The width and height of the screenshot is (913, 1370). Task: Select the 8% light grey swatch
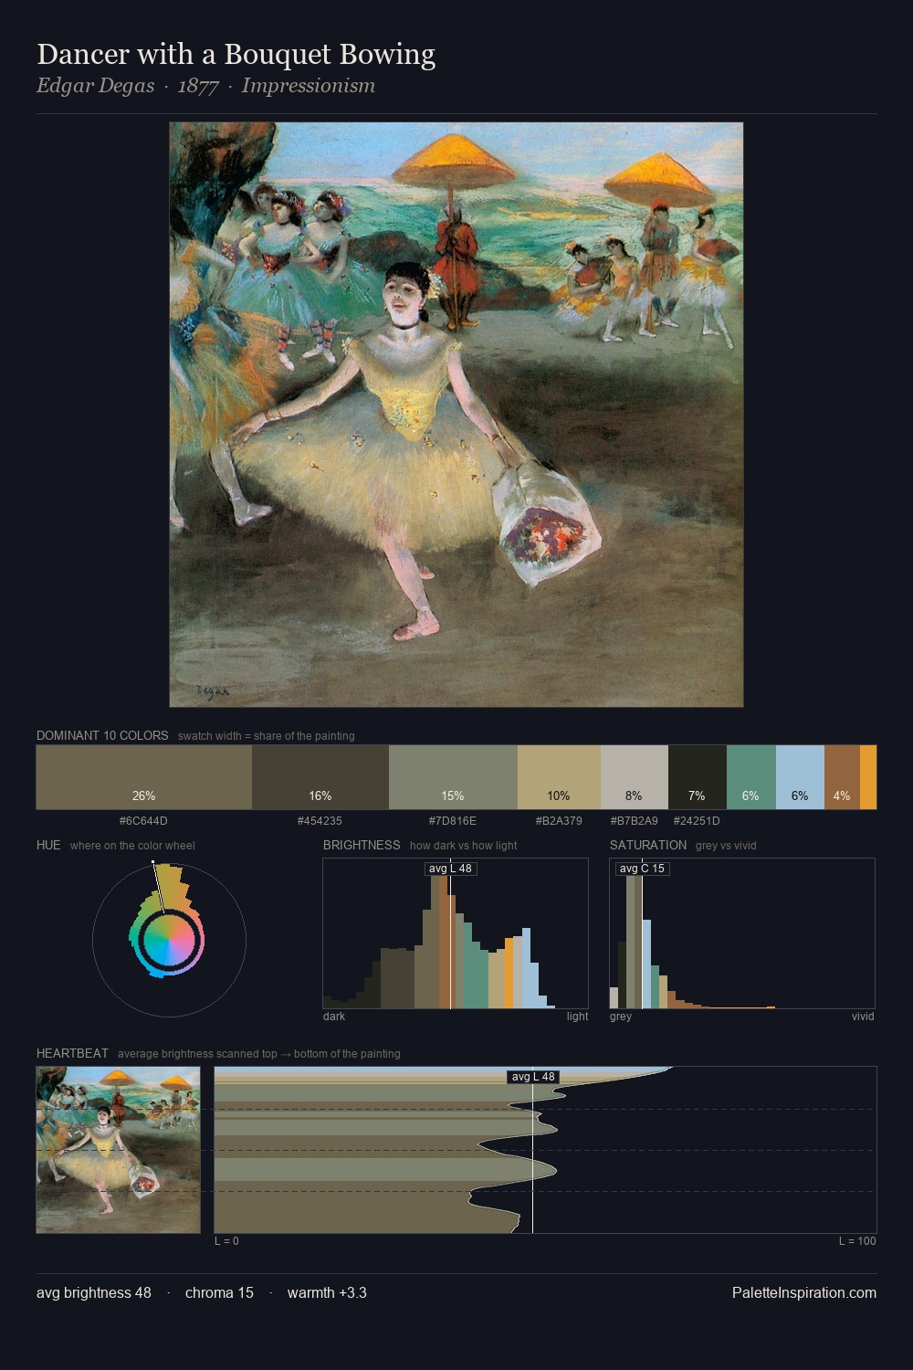coord(635,777)
